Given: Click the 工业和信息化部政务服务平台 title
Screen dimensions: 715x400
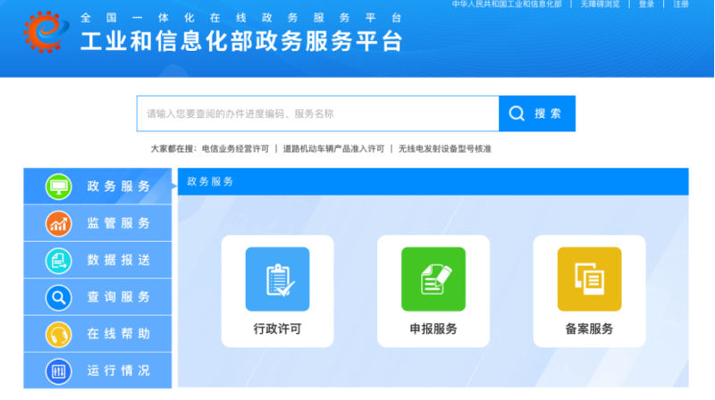Looking at the screenshot, I should point(242,41).
